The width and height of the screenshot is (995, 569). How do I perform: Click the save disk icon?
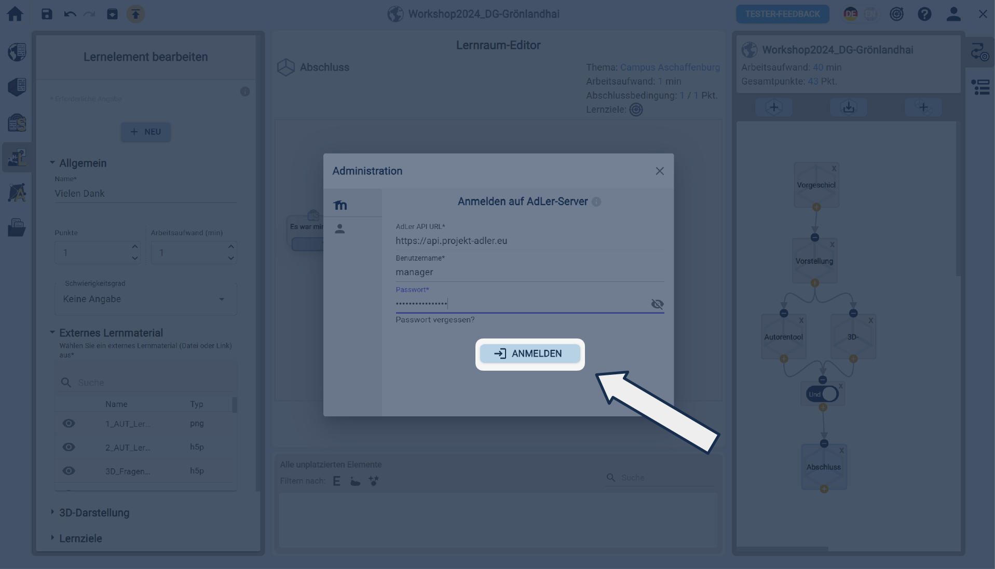click(47, 14)
